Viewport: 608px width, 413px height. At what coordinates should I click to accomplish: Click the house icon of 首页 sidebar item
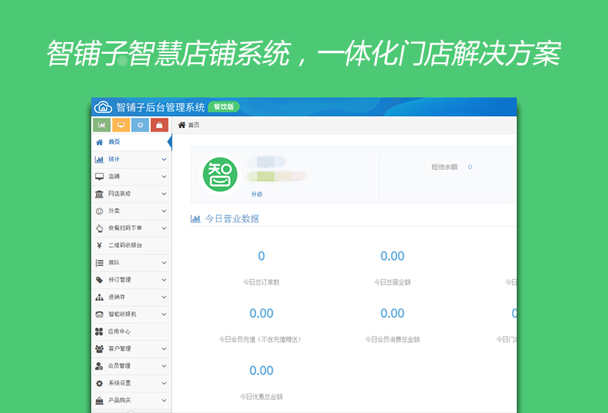click(x=100, y=142)
